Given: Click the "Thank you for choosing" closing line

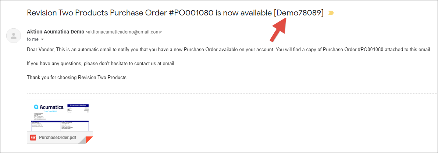Looking at the screenshot, I should 77,78.
